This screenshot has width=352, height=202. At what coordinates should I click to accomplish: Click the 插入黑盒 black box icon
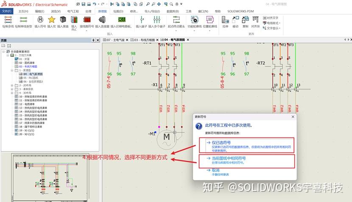pyautogui.click(x=63, y=20)
